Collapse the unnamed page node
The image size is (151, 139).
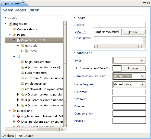14,56
